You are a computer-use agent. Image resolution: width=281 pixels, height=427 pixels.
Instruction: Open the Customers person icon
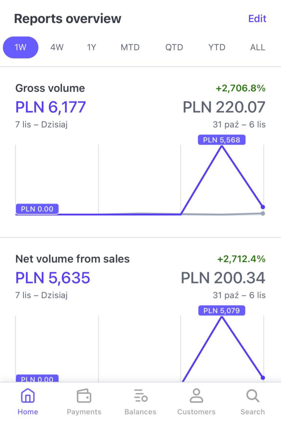click(196, 396)
